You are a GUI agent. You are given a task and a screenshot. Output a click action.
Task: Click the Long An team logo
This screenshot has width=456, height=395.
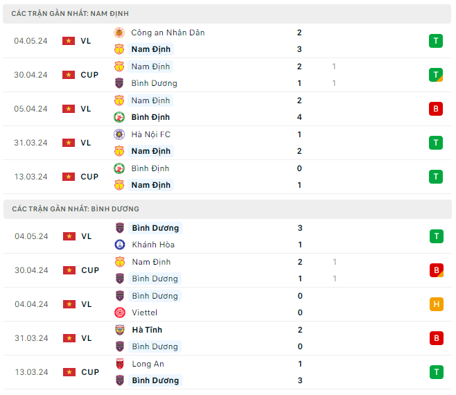click(x=119, y=364)
